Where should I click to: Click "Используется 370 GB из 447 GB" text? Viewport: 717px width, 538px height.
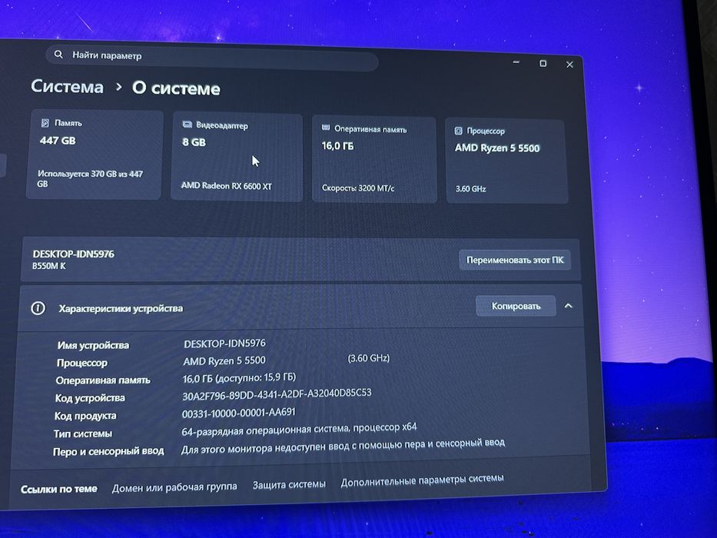90,178
